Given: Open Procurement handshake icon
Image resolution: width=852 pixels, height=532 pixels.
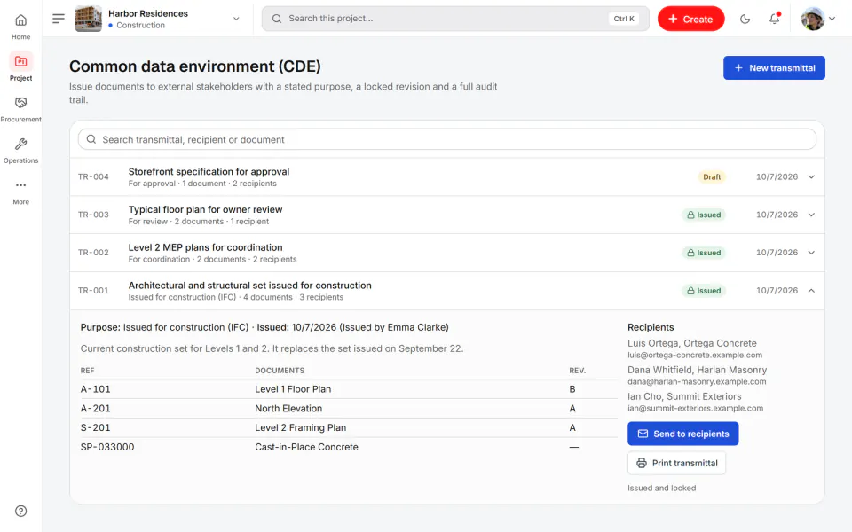Looking at the screenshot, I should (x=20, y=103).
